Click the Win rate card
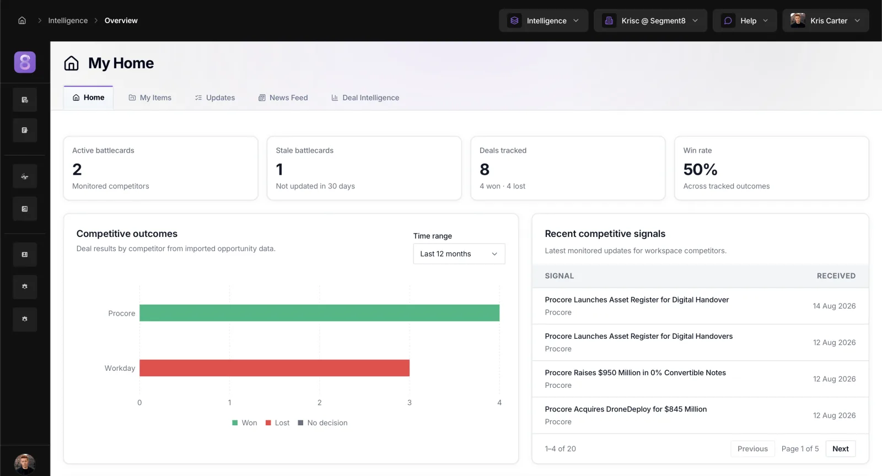 pos(772,169)
